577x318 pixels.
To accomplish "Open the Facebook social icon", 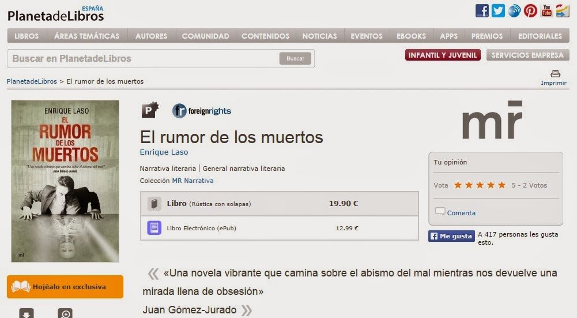I will (482, 11).
